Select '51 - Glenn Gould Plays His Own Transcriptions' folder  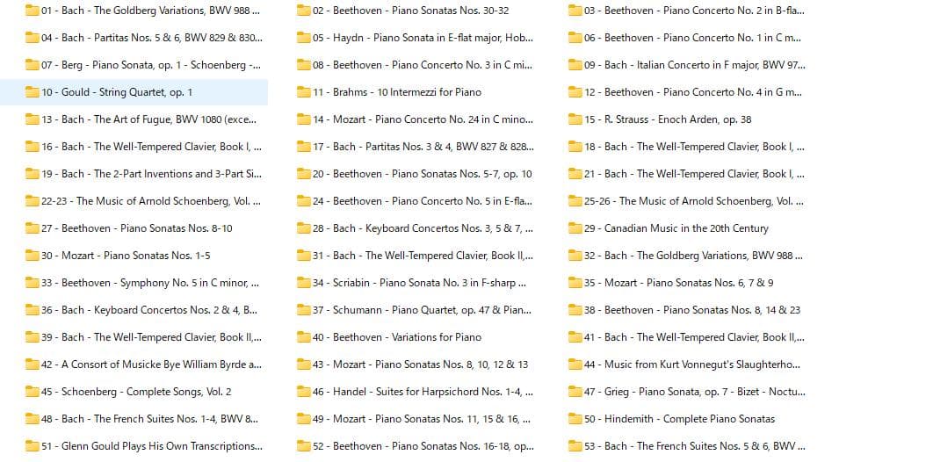(x=151, y=446)
